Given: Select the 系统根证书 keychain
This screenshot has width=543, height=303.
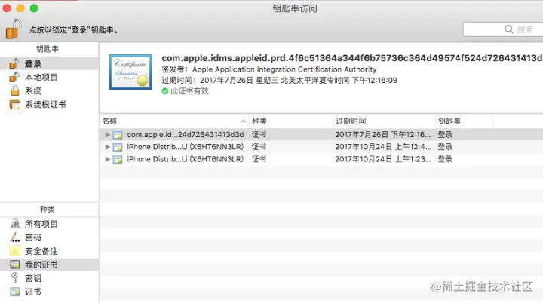Looking at the screenshot, I should tap(49, 104).
